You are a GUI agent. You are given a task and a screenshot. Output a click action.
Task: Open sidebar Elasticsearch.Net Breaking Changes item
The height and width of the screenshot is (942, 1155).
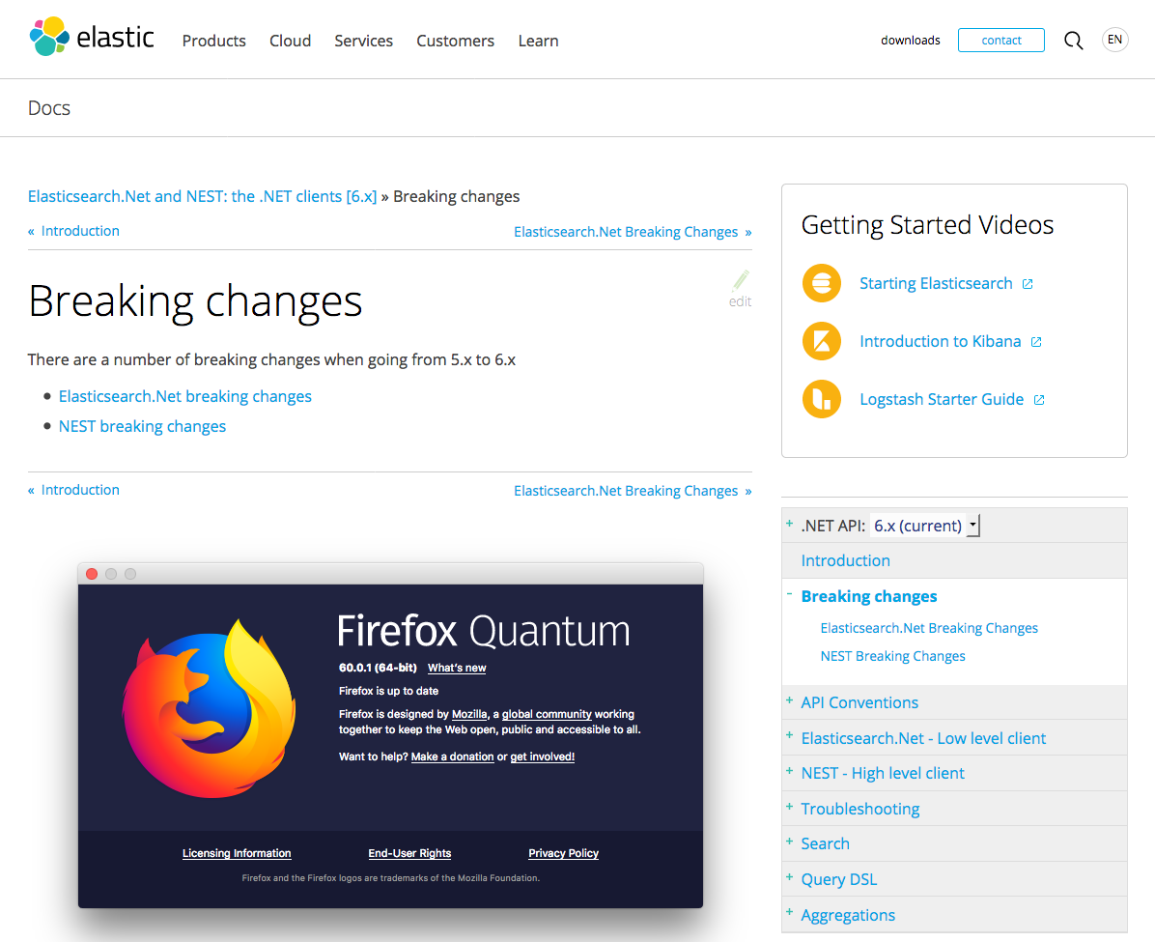[x=929, y=628]
